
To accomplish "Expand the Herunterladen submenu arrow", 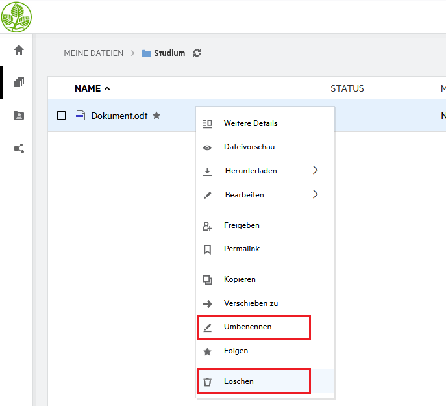I will (x=316, y=171).
